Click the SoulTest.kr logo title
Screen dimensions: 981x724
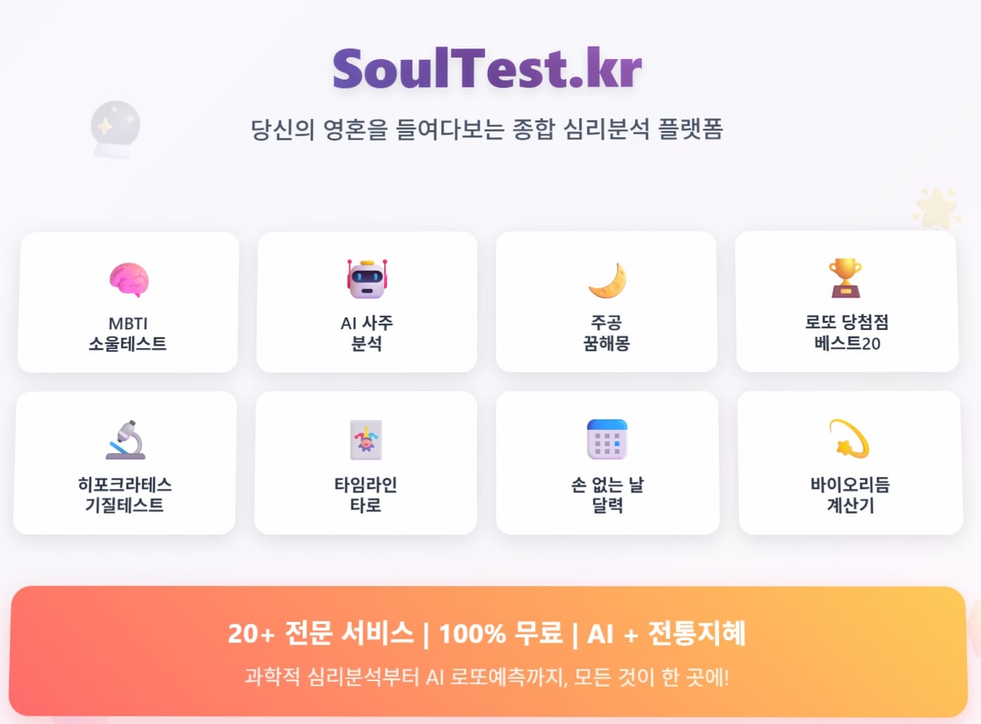[487, 68]
